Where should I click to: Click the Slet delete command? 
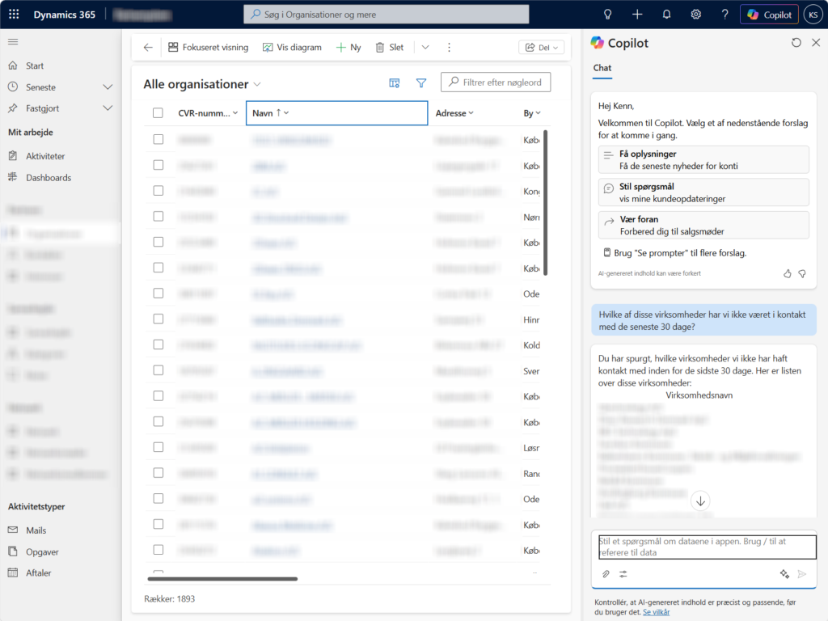[x=390, y=48]
